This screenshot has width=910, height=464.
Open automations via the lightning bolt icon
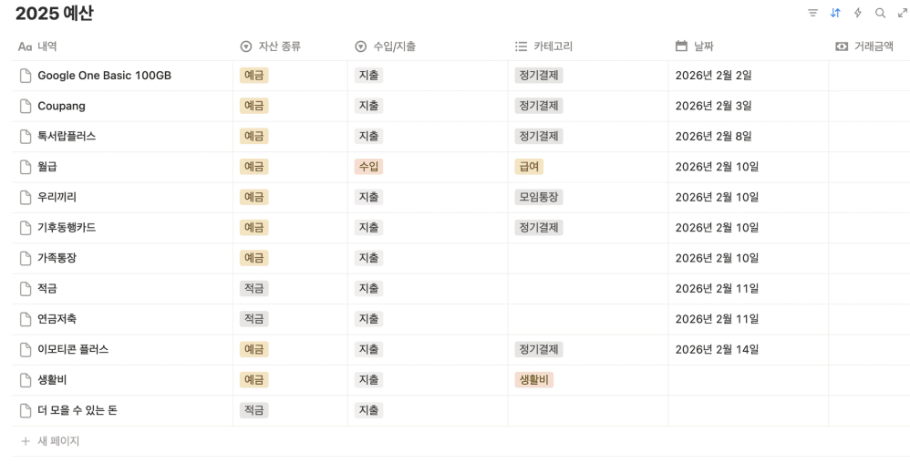[x=858, y=14]
